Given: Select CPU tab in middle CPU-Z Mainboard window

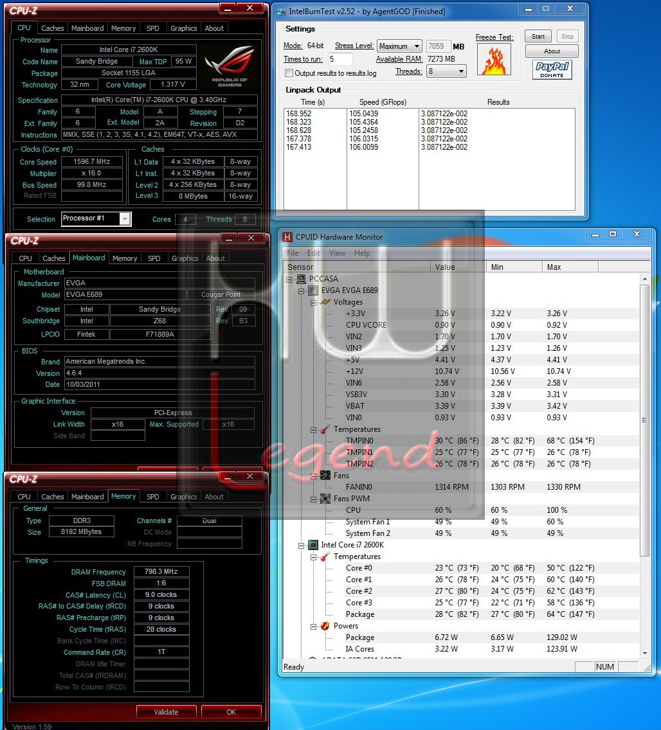Looking at the screenshot, I should 25,258.
